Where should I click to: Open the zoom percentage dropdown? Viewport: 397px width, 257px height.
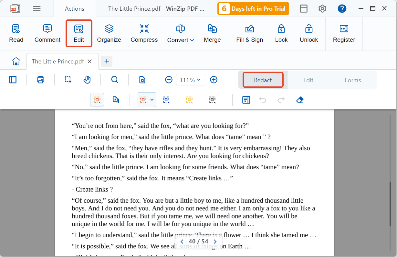pyautogui.click(x=191, y=80)
